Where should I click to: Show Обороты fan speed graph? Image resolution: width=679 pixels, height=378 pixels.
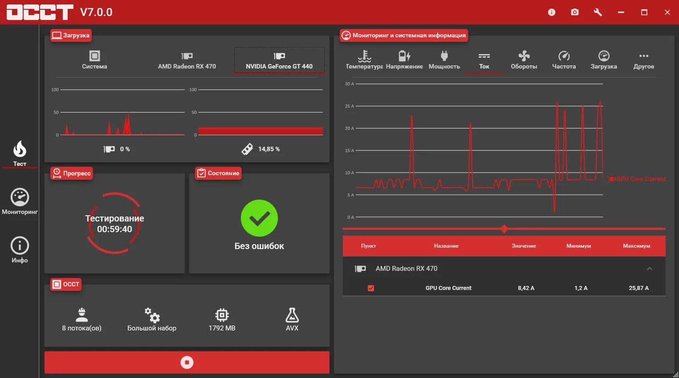click(524, 60)
